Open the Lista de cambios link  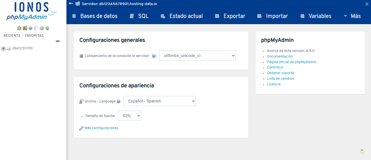(281, 79)
